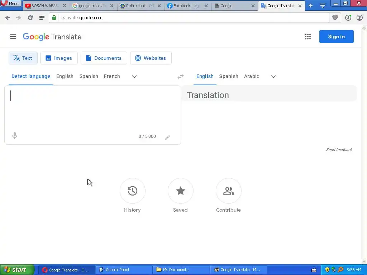The image size is (367, 275).
Task: Click the orange magnifier icon in the tray
Action: (340, 270)
